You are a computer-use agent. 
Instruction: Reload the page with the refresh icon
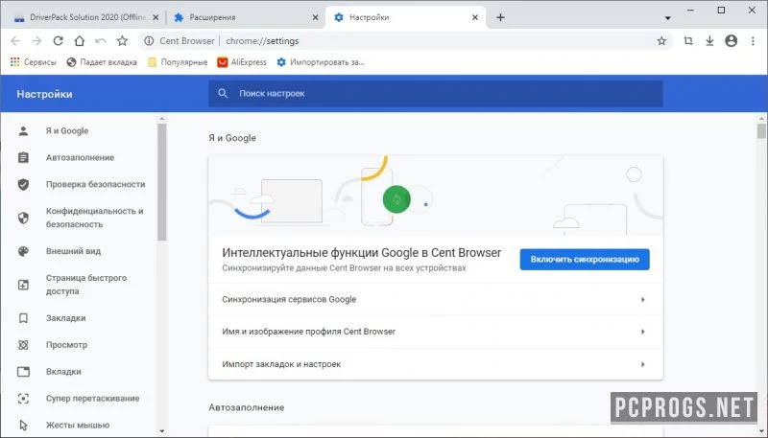[x=59, y=41]
